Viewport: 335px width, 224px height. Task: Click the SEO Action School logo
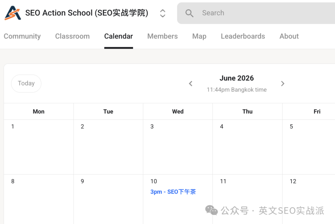[13, 13]
